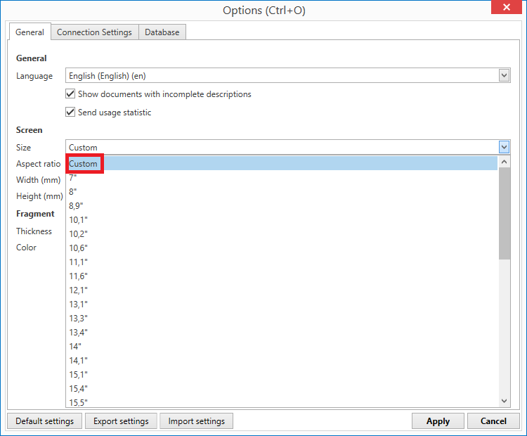This screenshot has height=436, width=527.
Task: Click the size list scrollbar thumb
Action: 504,213
